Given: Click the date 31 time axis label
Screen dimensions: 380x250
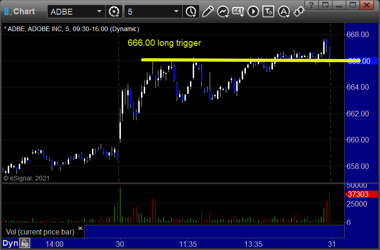Looking at the screenshot, I should pos(332,244).
